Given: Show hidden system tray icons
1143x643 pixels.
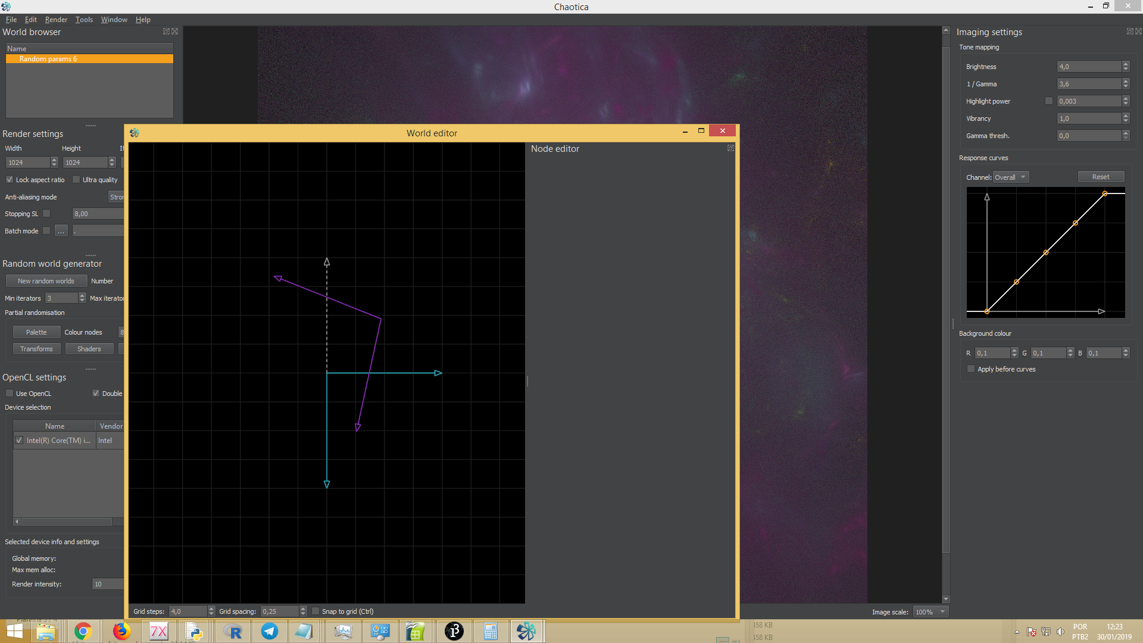Looking at the screenshot, I should 1017,632.
